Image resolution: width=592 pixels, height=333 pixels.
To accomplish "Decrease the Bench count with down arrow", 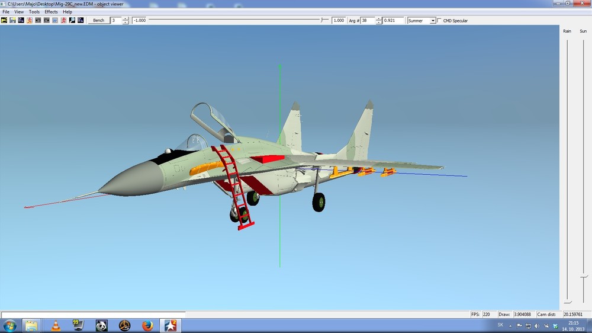I will click(x=126, y=23).
